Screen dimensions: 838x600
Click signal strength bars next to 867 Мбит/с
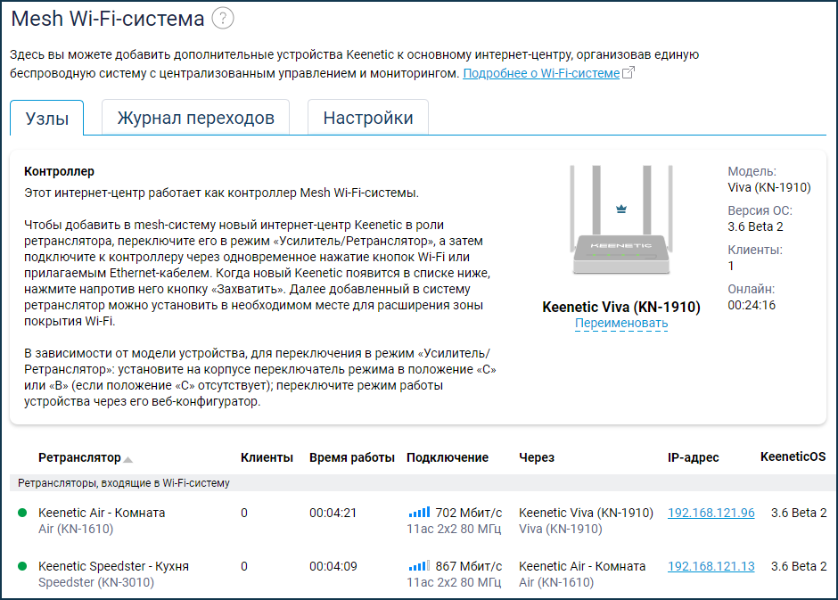coord(419,566)
